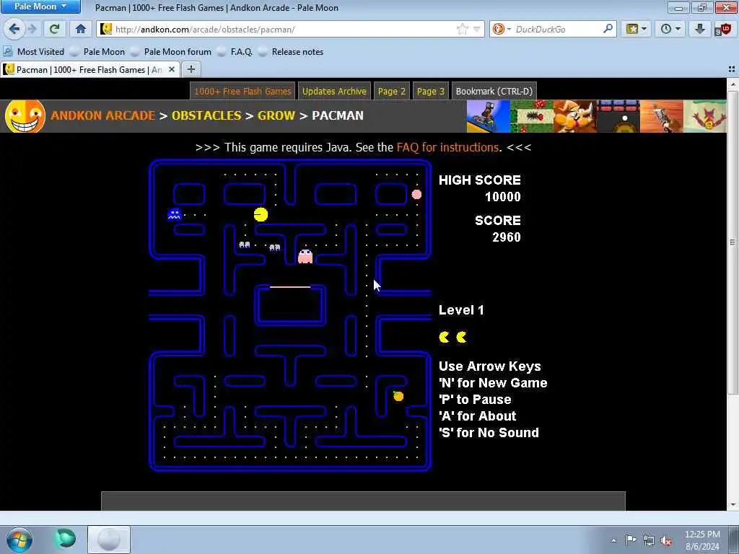This screenshot has height=554, width=739.
Task: Click the network tray icon
Action: pyautogui.click(x=649, y=540)
